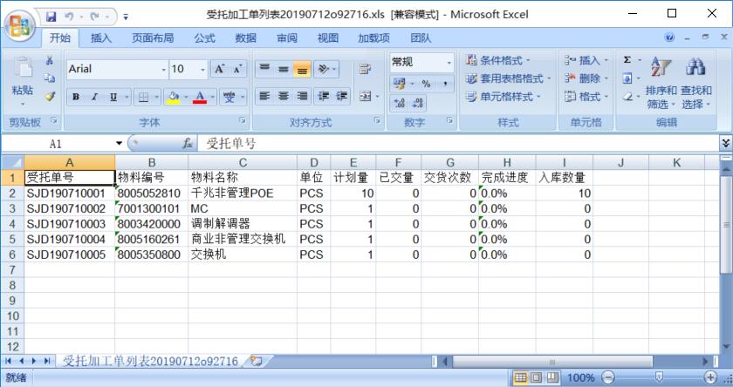
Task: Open the number format dropdown showing 常规
Action: click(449, 62)
